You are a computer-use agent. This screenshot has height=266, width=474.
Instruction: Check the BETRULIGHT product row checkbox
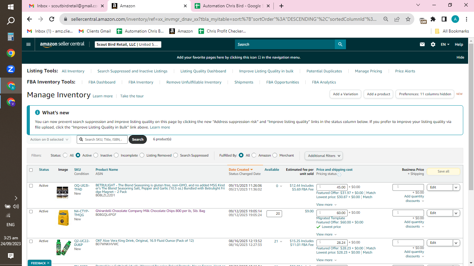pos(31,186)
